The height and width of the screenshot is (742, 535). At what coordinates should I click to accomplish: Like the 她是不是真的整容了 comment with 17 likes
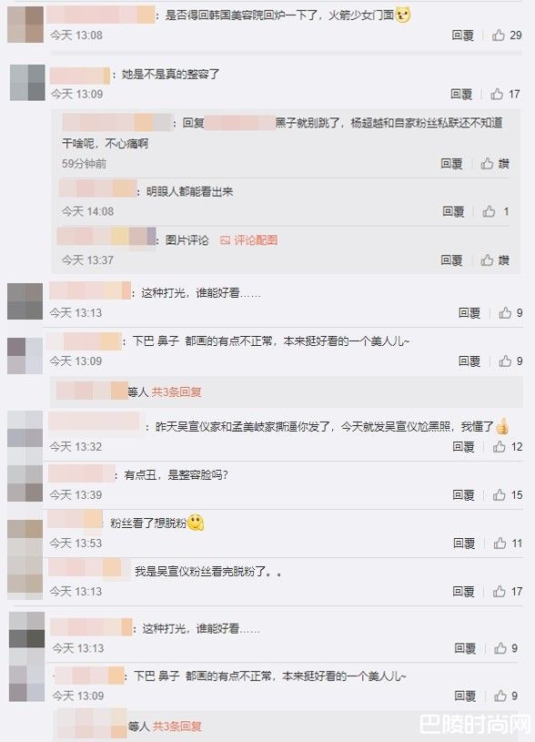(505, 94)
